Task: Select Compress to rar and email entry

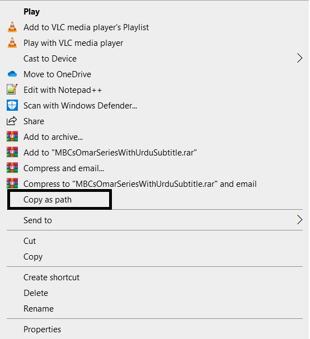Action: coord(140,184)
